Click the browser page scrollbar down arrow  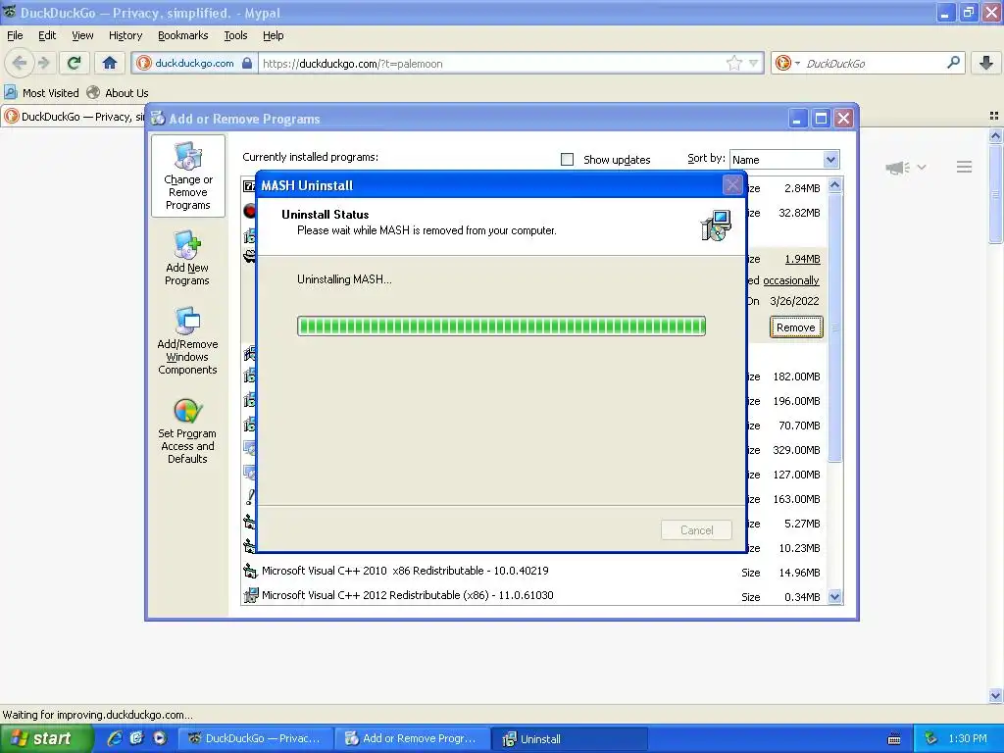pyautogui.click(x=995, y=695)
